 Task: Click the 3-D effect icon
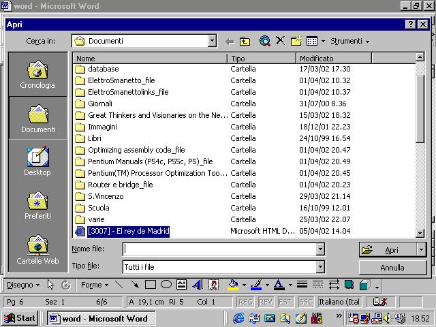[x=365, y=285]
